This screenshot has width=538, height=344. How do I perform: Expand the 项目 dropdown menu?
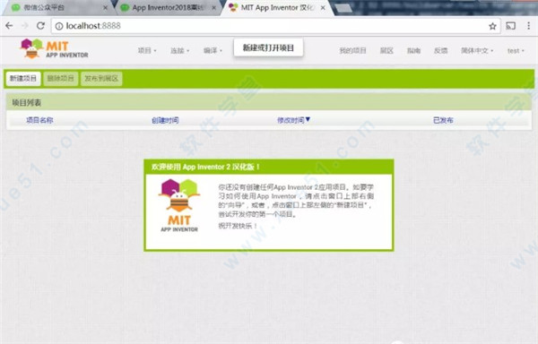(147, 51)
